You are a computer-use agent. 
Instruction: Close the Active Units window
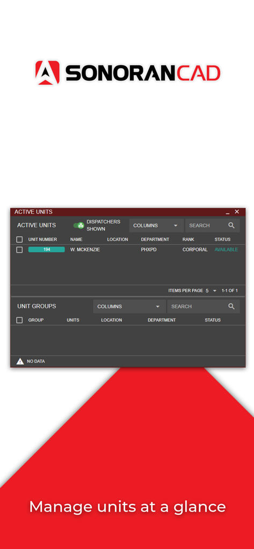(x=237, y=212)
